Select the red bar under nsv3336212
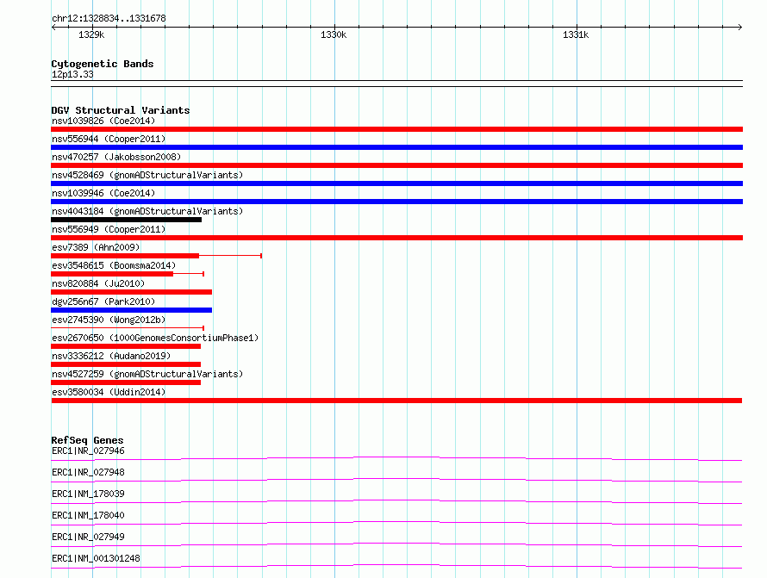Image resolution: width=767 pixels, height=578 pixels. point(126,364)
